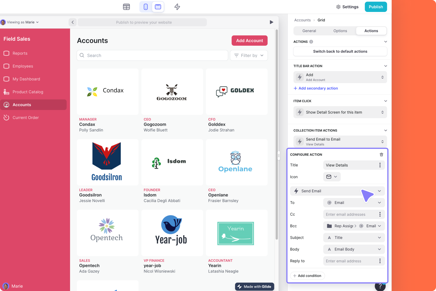
Task: Select Product Catalog in the sidebar
Action: coord(28,92)
